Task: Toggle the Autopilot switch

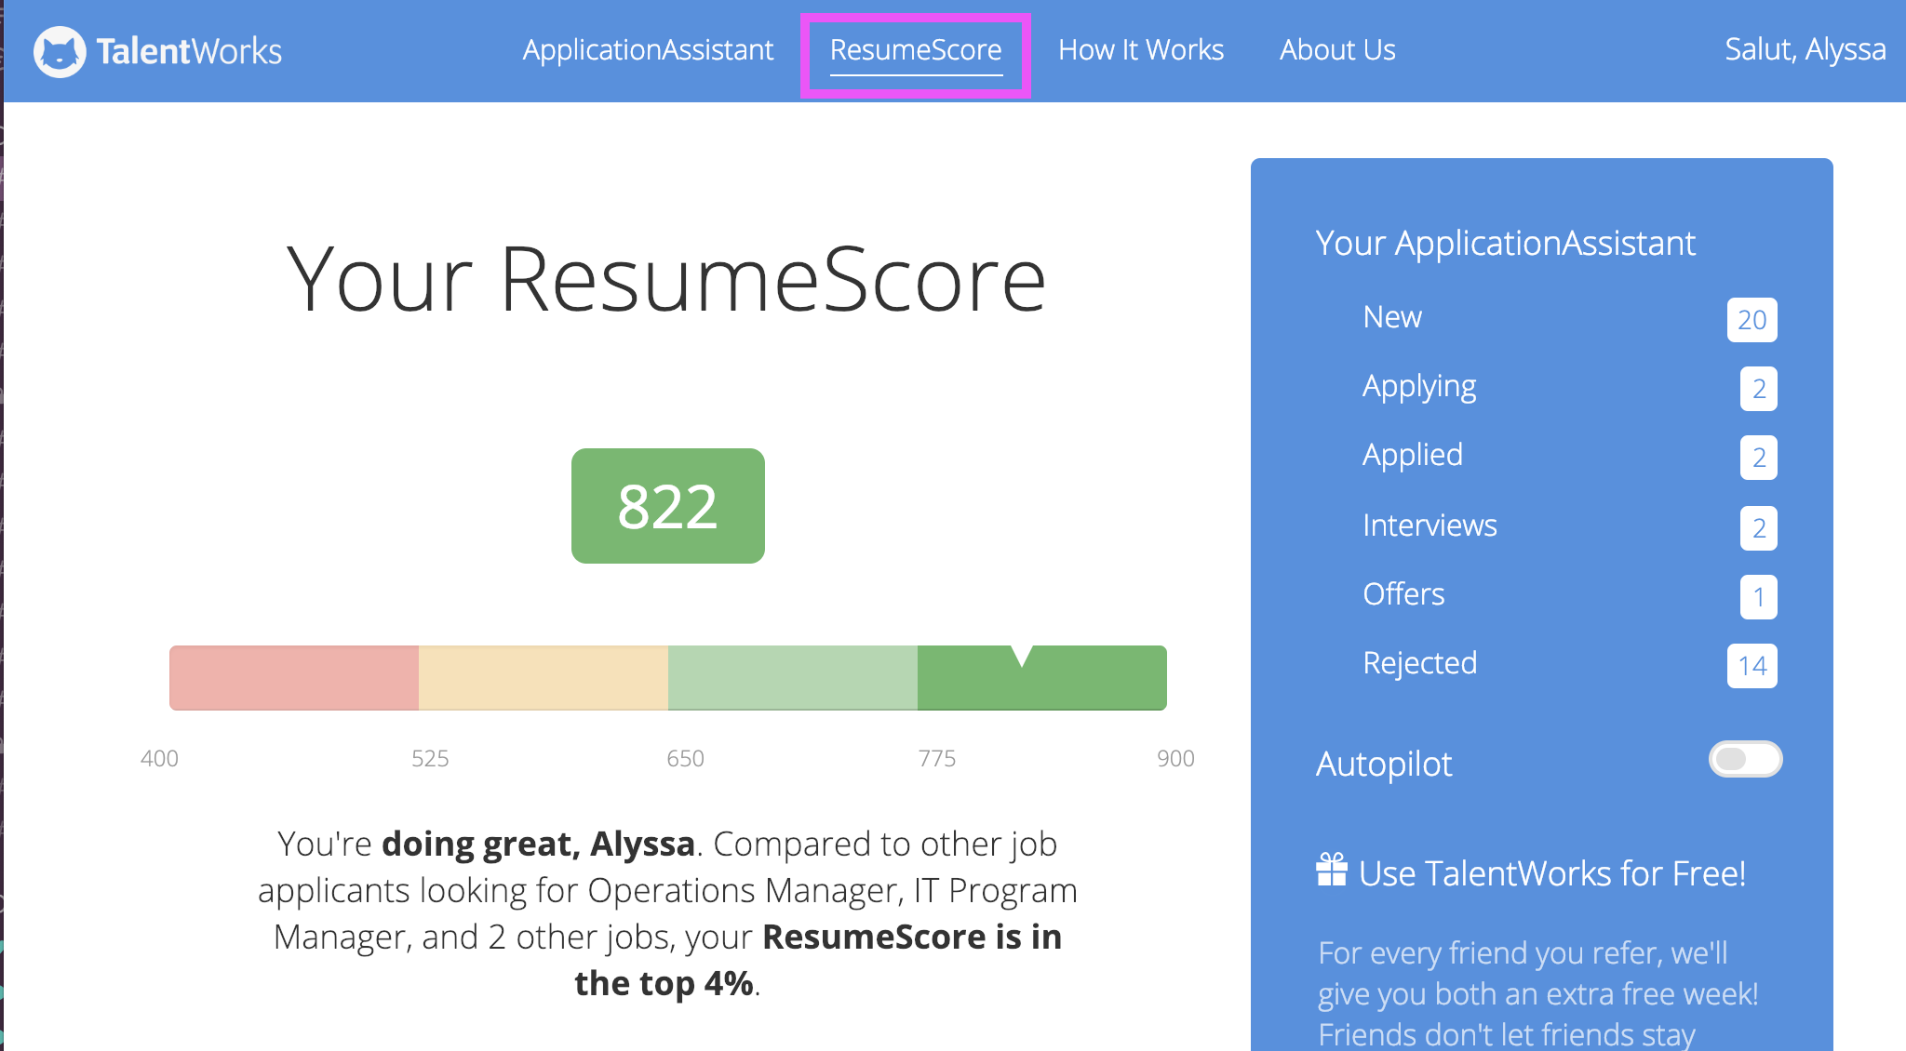Action: pos(1744,759)
